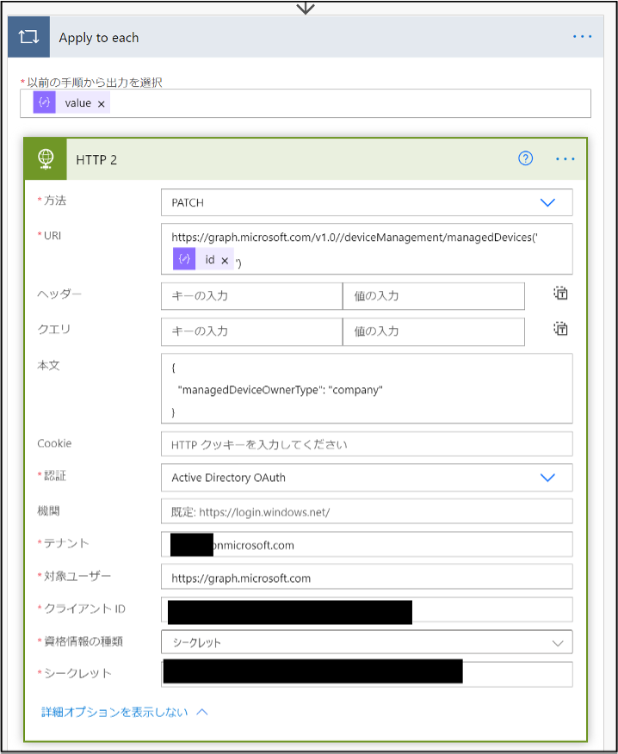Click the Apply to each title
Image resolution: width=618 pixels, height=754 pixels.
99,38
